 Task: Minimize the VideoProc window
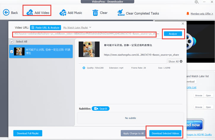204,2
